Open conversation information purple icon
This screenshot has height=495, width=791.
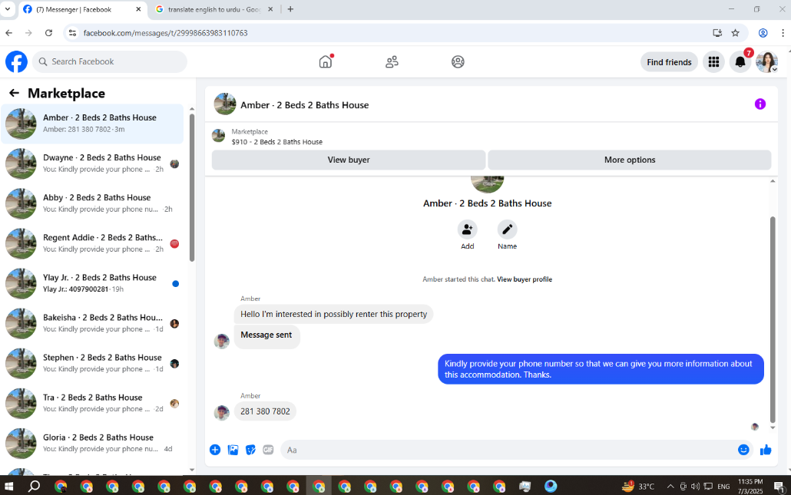click(760, 104)
